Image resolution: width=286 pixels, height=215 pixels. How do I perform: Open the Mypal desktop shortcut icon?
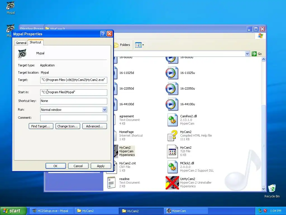(x=11, y=5)
